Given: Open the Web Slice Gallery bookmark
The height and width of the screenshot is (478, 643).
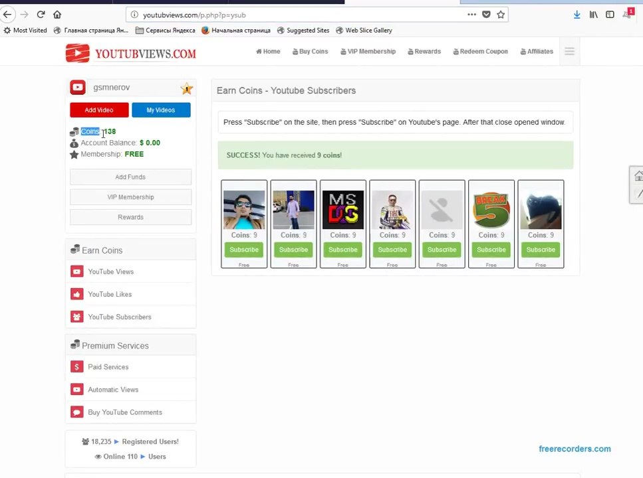Looking at the screenshot, I should click(364, 31).
